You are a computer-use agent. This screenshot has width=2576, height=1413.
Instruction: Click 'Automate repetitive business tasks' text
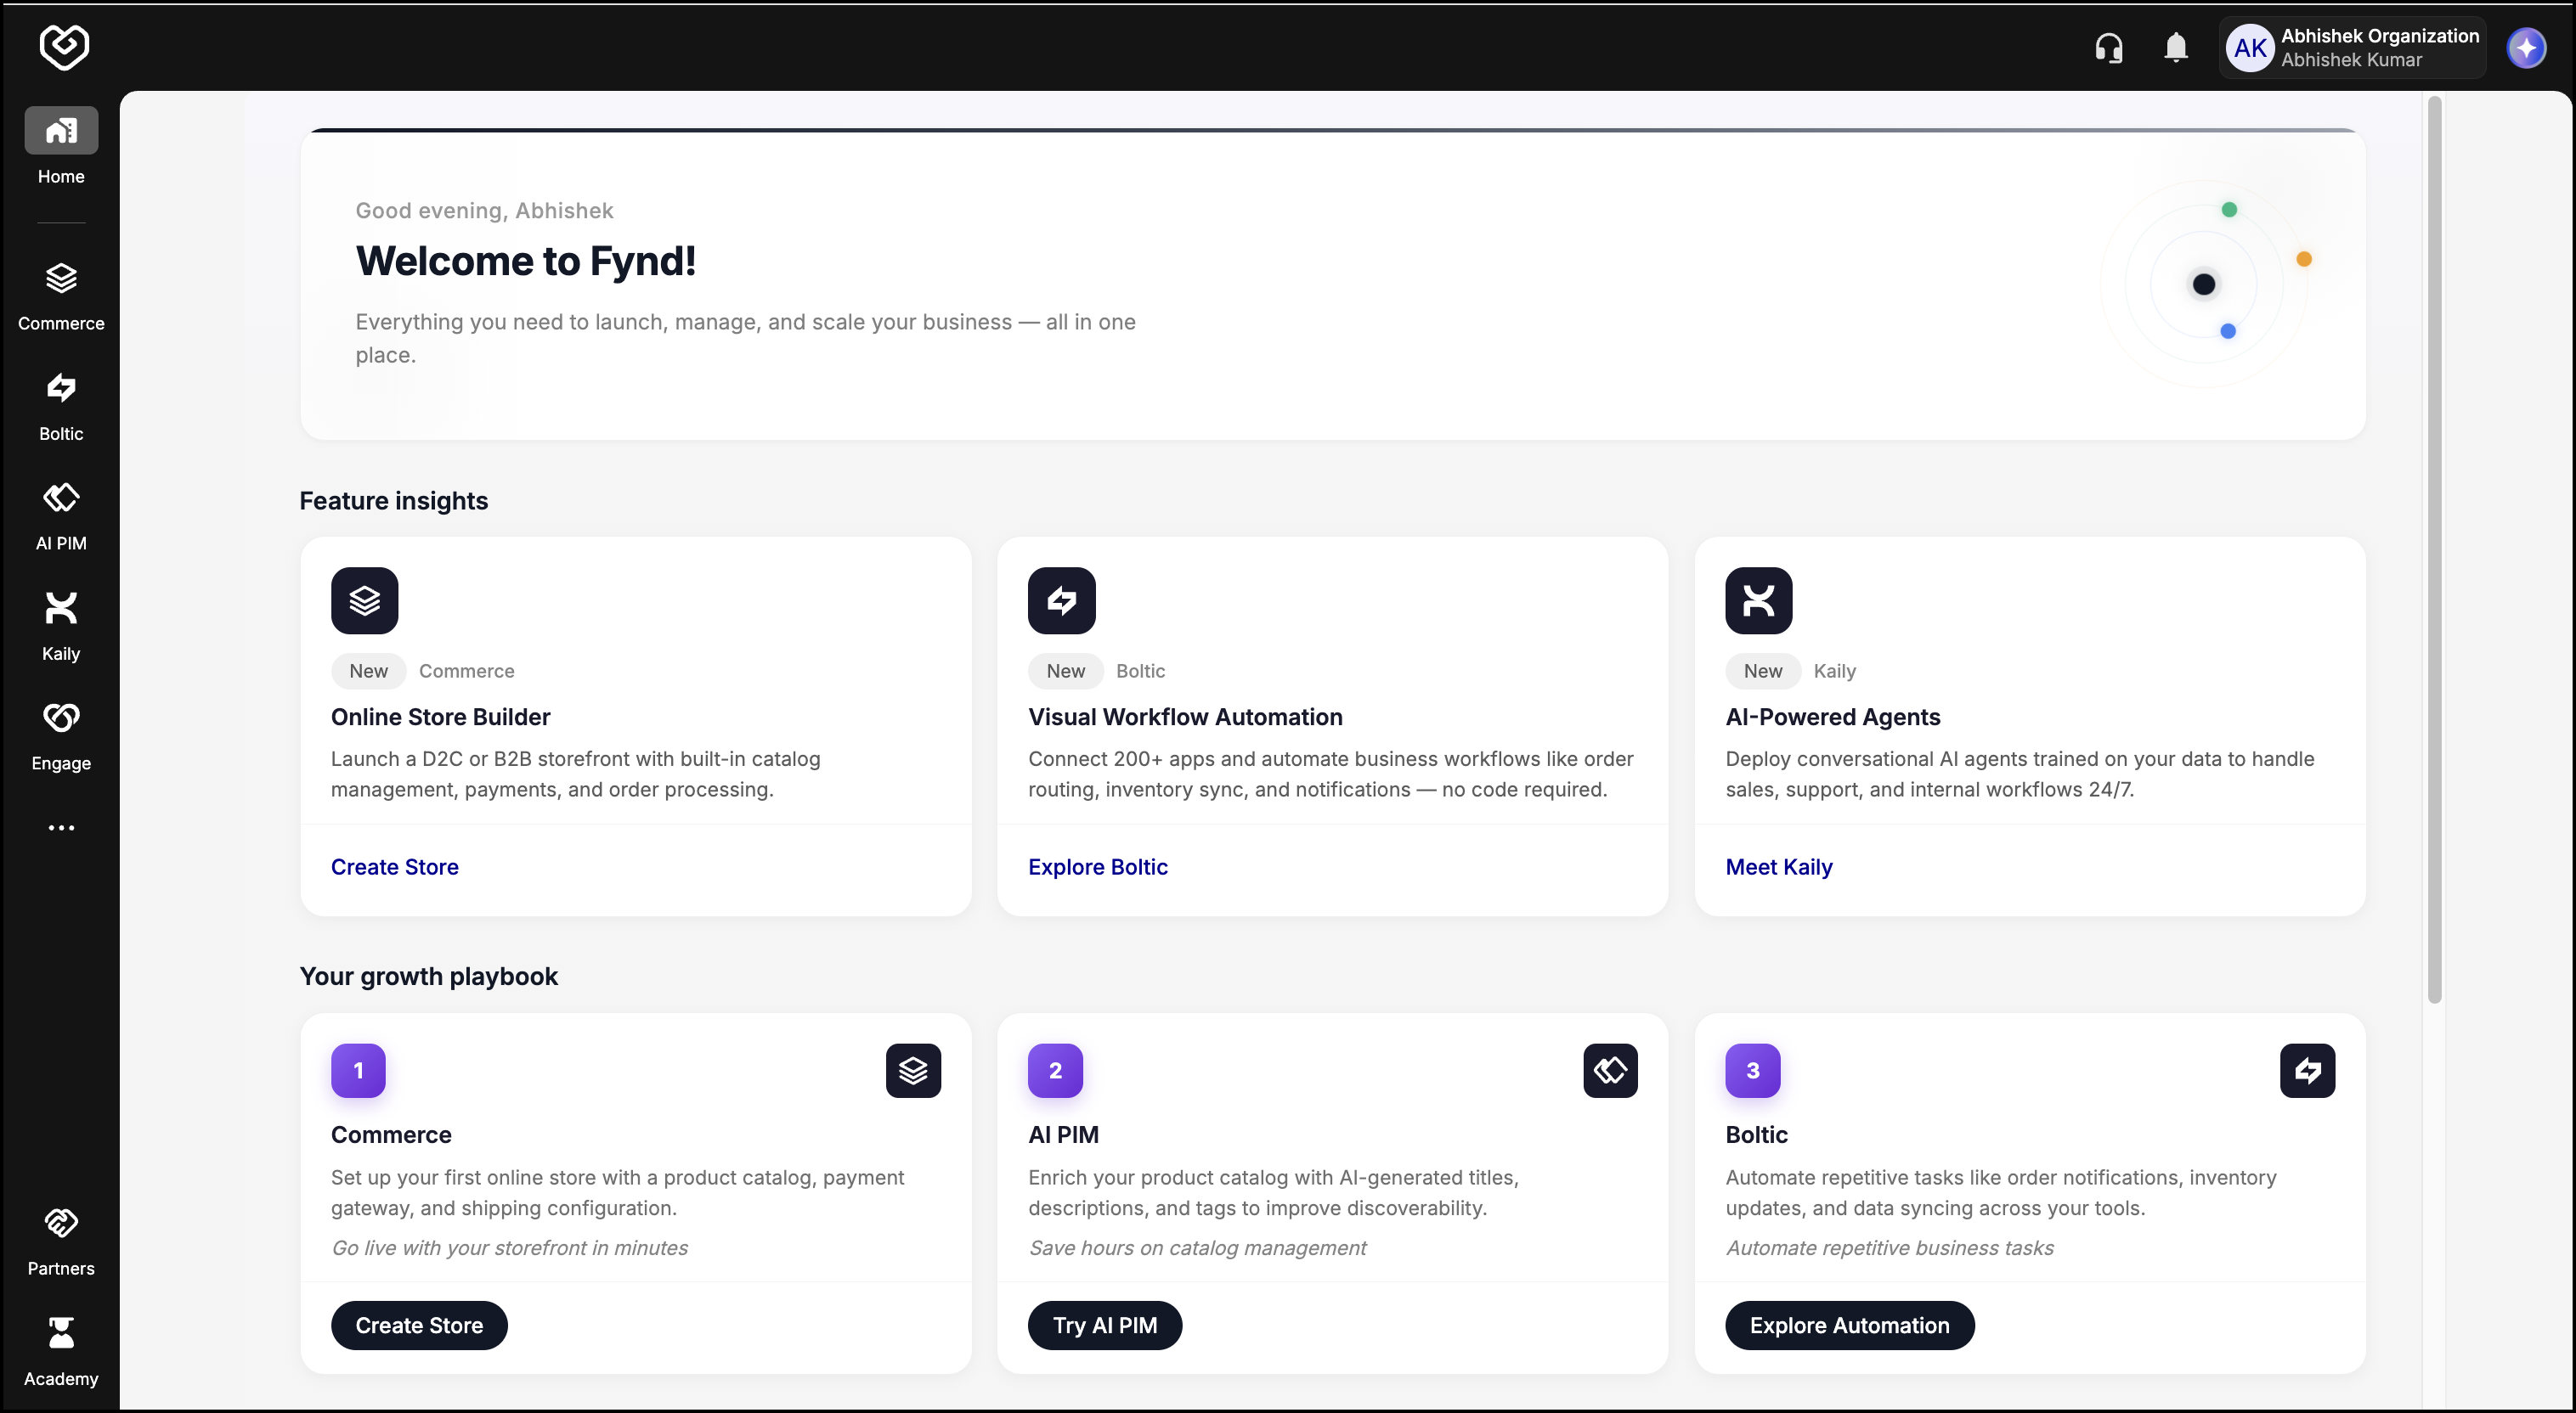(x=1889, y=1248)
